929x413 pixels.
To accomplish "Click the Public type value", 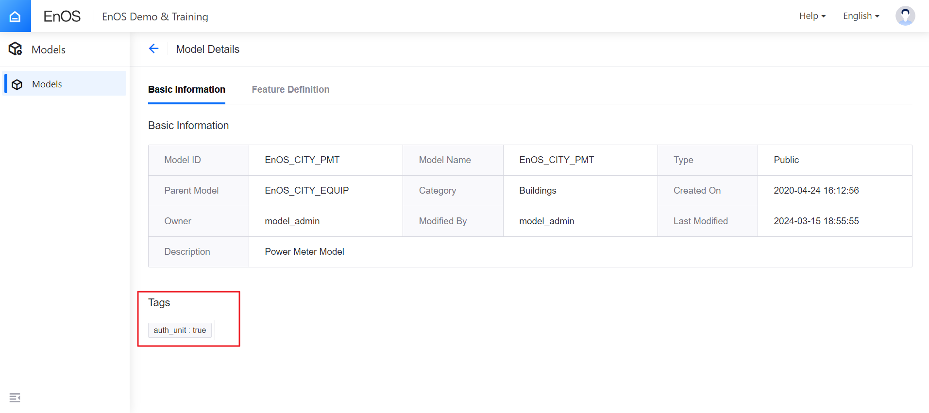I will [786, 160].
